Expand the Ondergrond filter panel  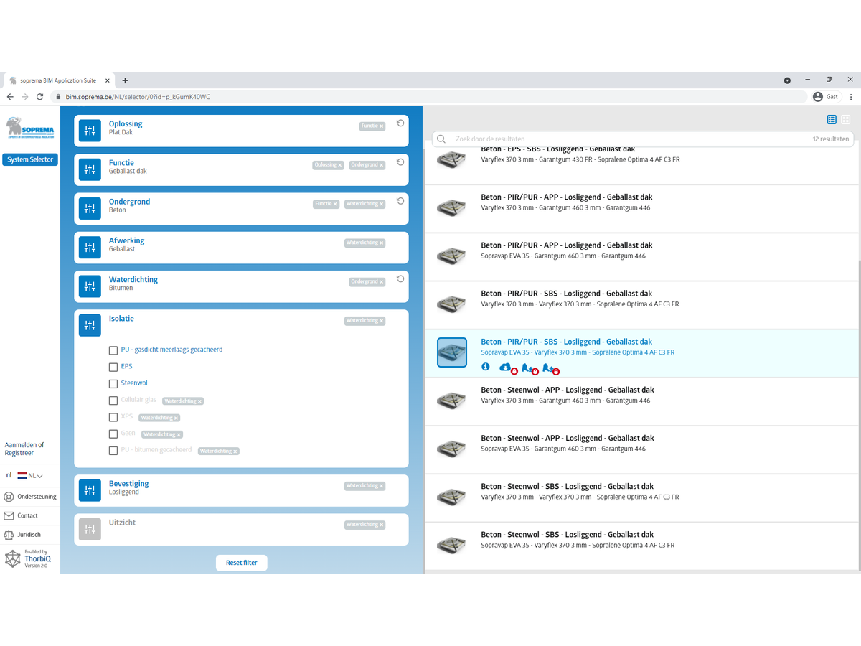point(129,202)
